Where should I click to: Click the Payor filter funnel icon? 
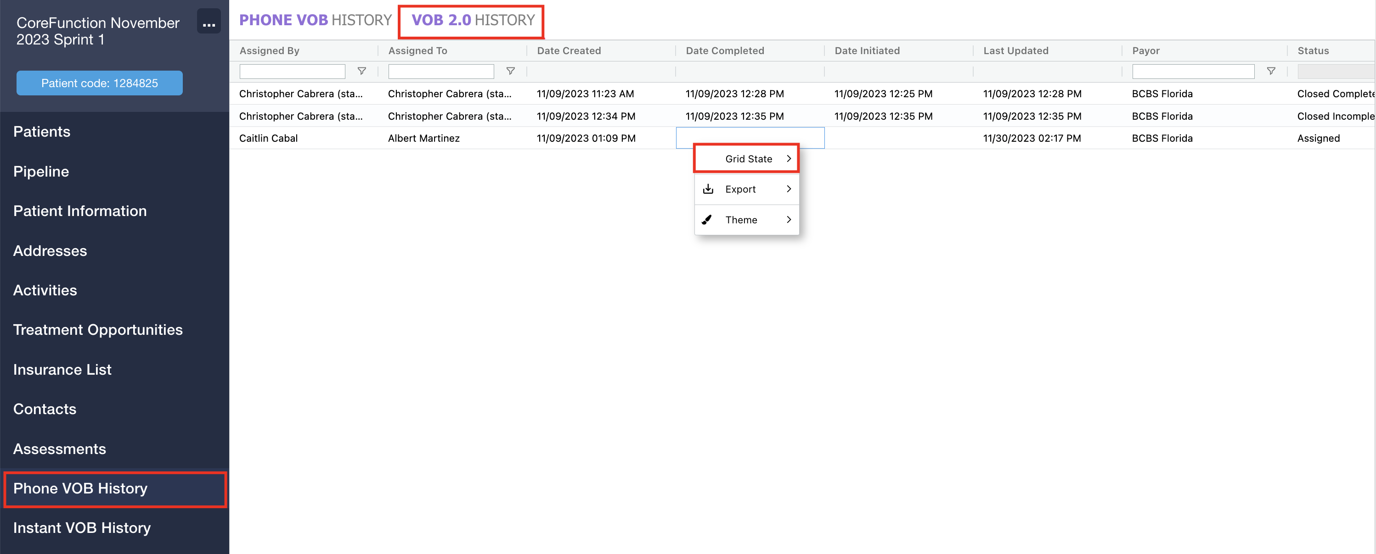1271,71
